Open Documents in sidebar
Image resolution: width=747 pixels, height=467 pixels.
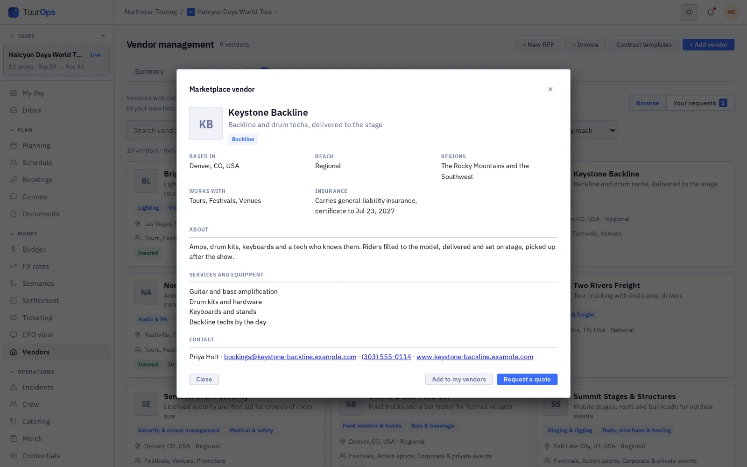(x=57, y=214)
